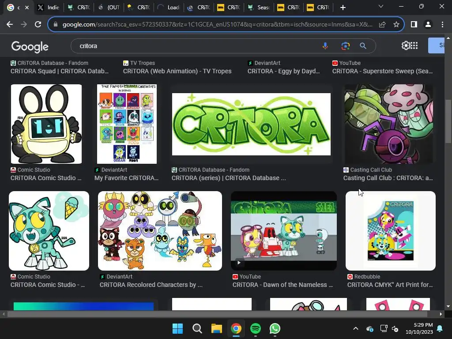
Task: Click the vertical page scrollbar
Action: pos(448,121)
